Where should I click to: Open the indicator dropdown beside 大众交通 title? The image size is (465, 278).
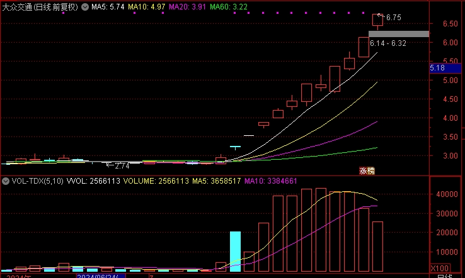coord(85,7)
